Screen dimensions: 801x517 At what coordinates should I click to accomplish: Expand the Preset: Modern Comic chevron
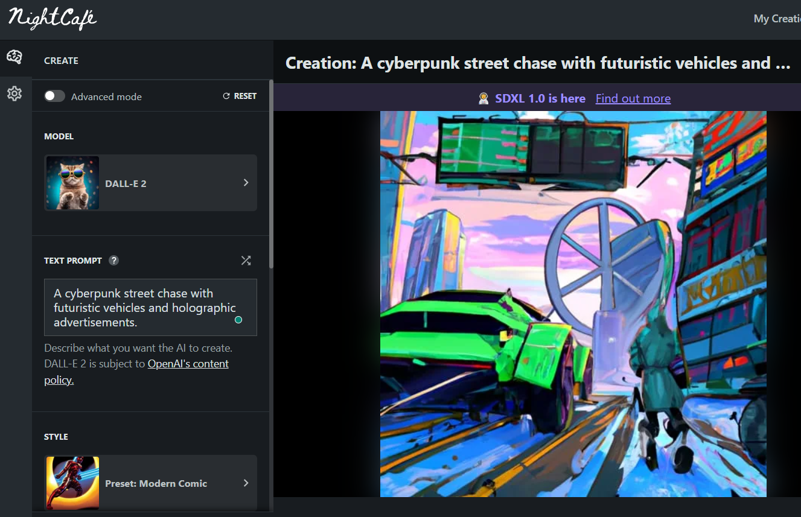(x=246, y=483)
